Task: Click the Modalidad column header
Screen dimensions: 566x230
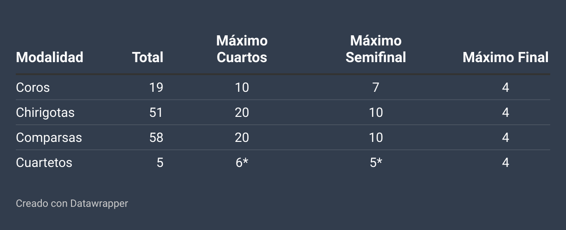Action: tap(50, 57)
